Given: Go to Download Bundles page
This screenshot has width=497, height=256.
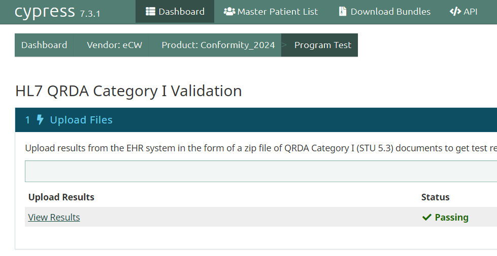Looking at the screenshot, I should (x=384, y=12).
